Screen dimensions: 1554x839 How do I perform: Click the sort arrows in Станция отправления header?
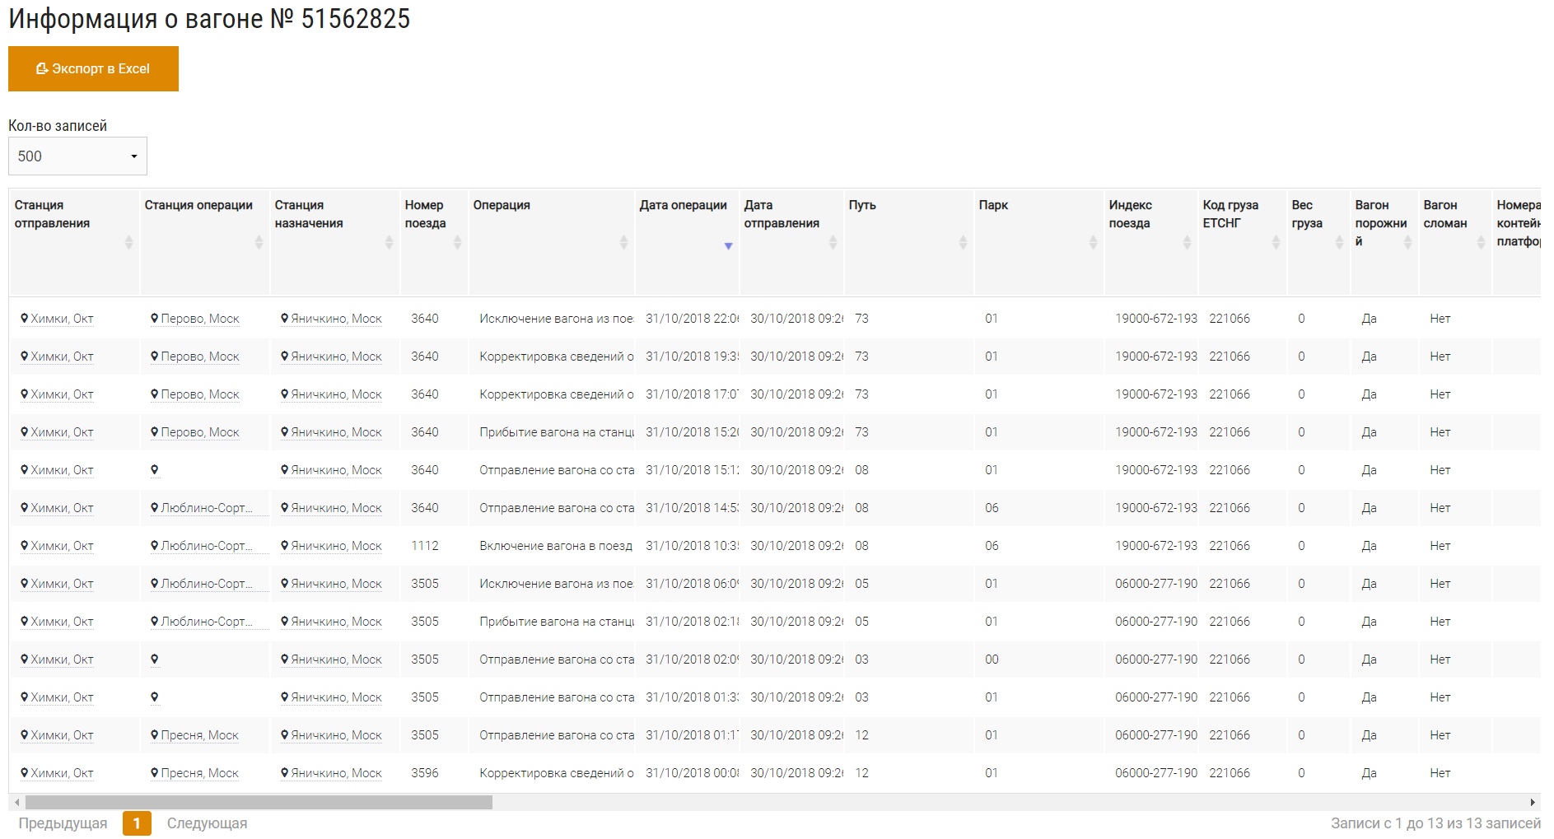128,242
